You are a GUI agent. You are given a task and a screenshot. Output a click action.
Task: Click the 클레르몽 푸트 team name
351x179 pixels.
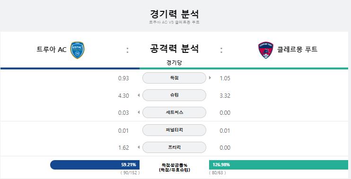(x=297, y=49)
